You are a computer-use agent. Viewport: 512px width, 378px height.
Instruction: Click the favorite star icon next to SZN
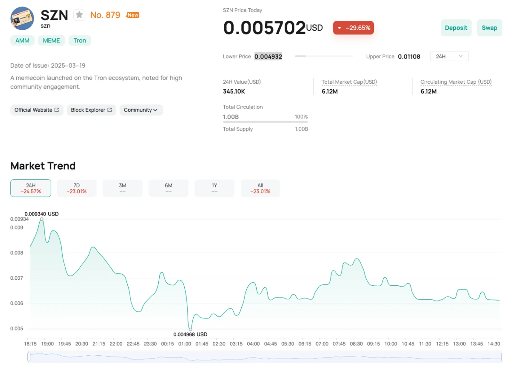tap(79, 15)
